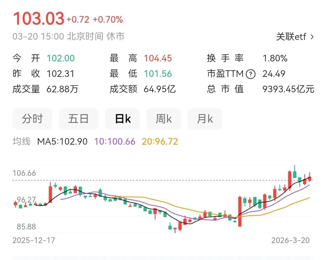Expand the 关联etf chevron arrow
327x260 pixels.
312,37
